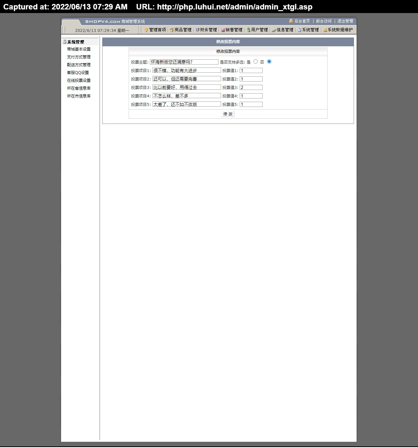Open 所在市信息库 in sidebar
418x447 pixels.
(x=79, y=96)
